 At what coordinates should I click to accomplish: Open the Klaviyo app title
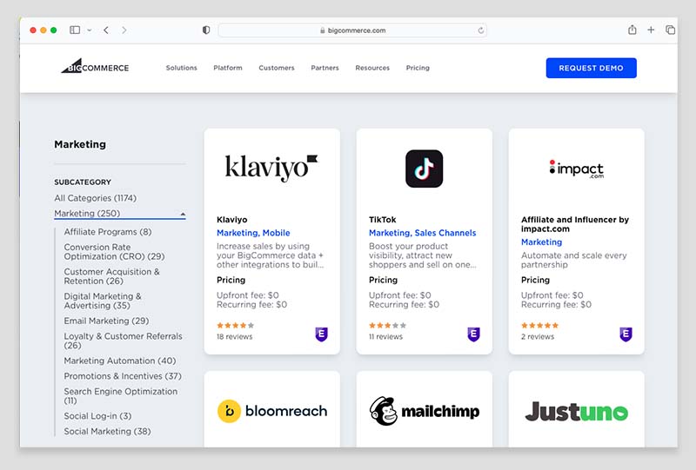(x=232, y=220)
